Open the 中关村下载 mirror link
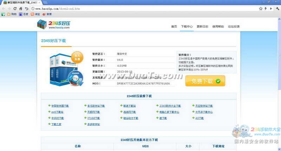281x151 pixels. pyautogui.click(x=58, y=118)
